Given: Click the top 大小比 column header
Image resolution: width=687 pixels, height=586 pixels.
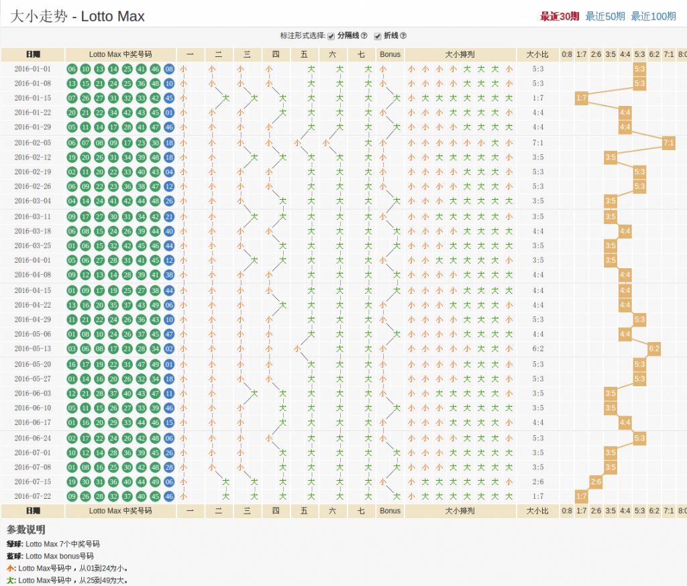Looking at the screenshot, I should coord(538,55).
